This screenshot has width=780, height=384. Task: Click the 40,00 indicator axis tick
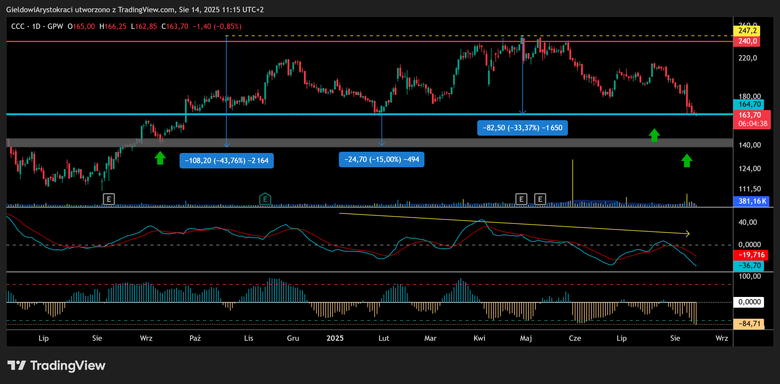point(747,222)
